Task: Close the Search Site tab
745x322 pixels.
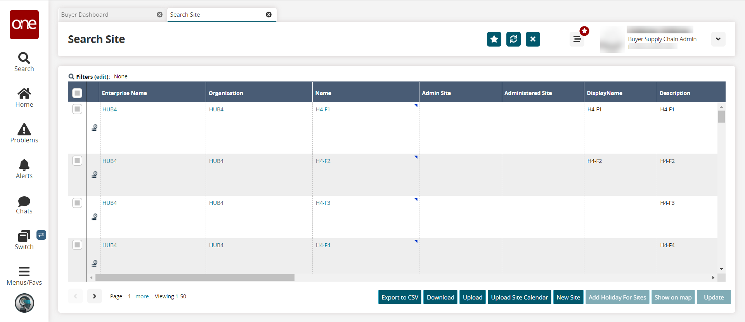Action: coord(269,15)
